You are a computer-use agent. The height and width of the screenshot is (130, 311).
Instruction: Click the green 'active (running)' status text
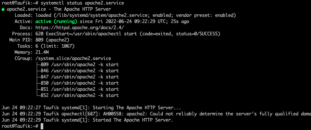[56, 21]
